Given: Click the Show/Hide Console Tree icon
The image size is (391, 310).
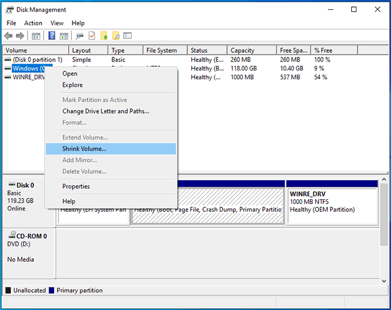Looking at the screenshot, I should click(36, 36).
